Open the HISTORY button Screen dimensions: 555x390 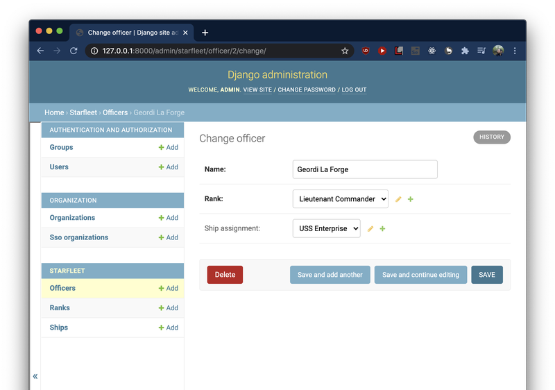tap(492, 137)
